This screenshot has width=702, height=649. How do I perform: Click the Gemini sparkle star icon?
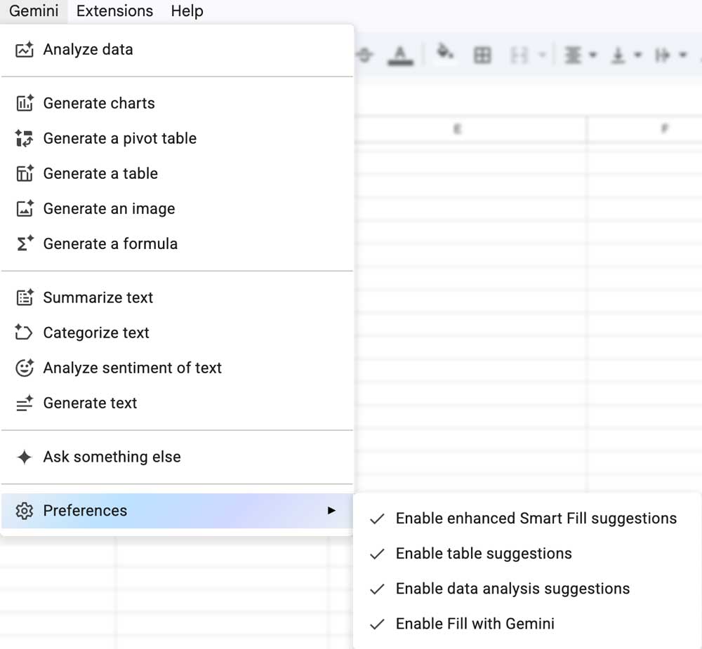[x=25, y=457]
